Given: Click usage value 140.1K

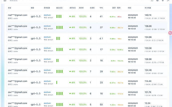Looking at the screenshot, I should 148,15.
